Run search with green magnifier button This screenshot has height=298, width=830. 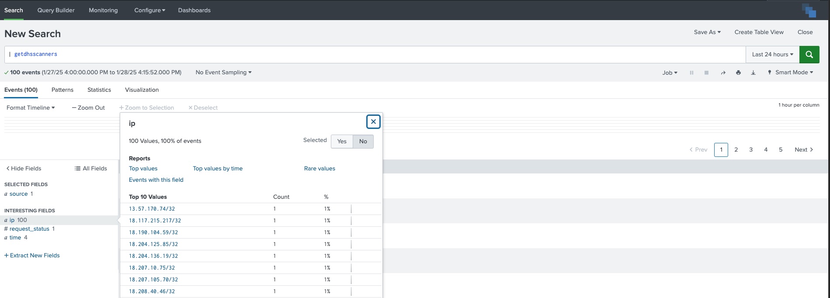pos(809,55)
